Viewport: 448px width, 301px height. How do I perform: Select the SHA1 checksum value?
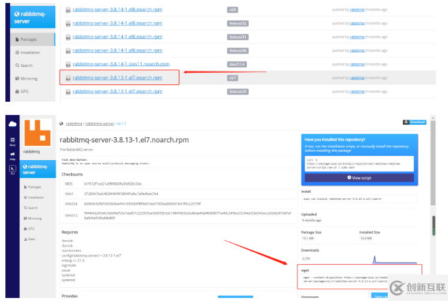pos(121,194)
